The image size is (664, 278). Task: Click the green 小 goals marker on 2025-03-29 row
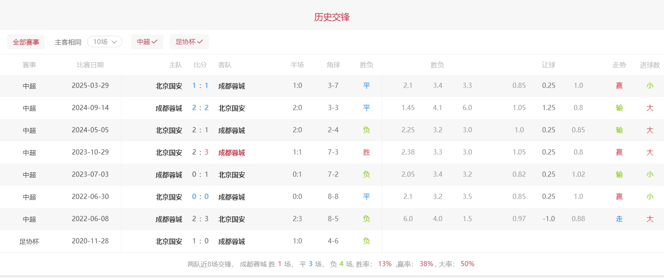point(650,86)
